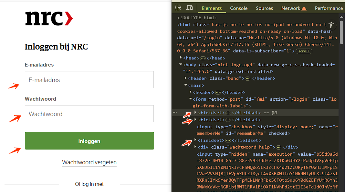345x192 pixels.
Task: Click the NRC logo
Action: click(49, 19)
